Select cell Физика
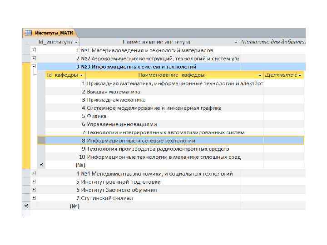The image size is (327, 245). click(175, 116)
